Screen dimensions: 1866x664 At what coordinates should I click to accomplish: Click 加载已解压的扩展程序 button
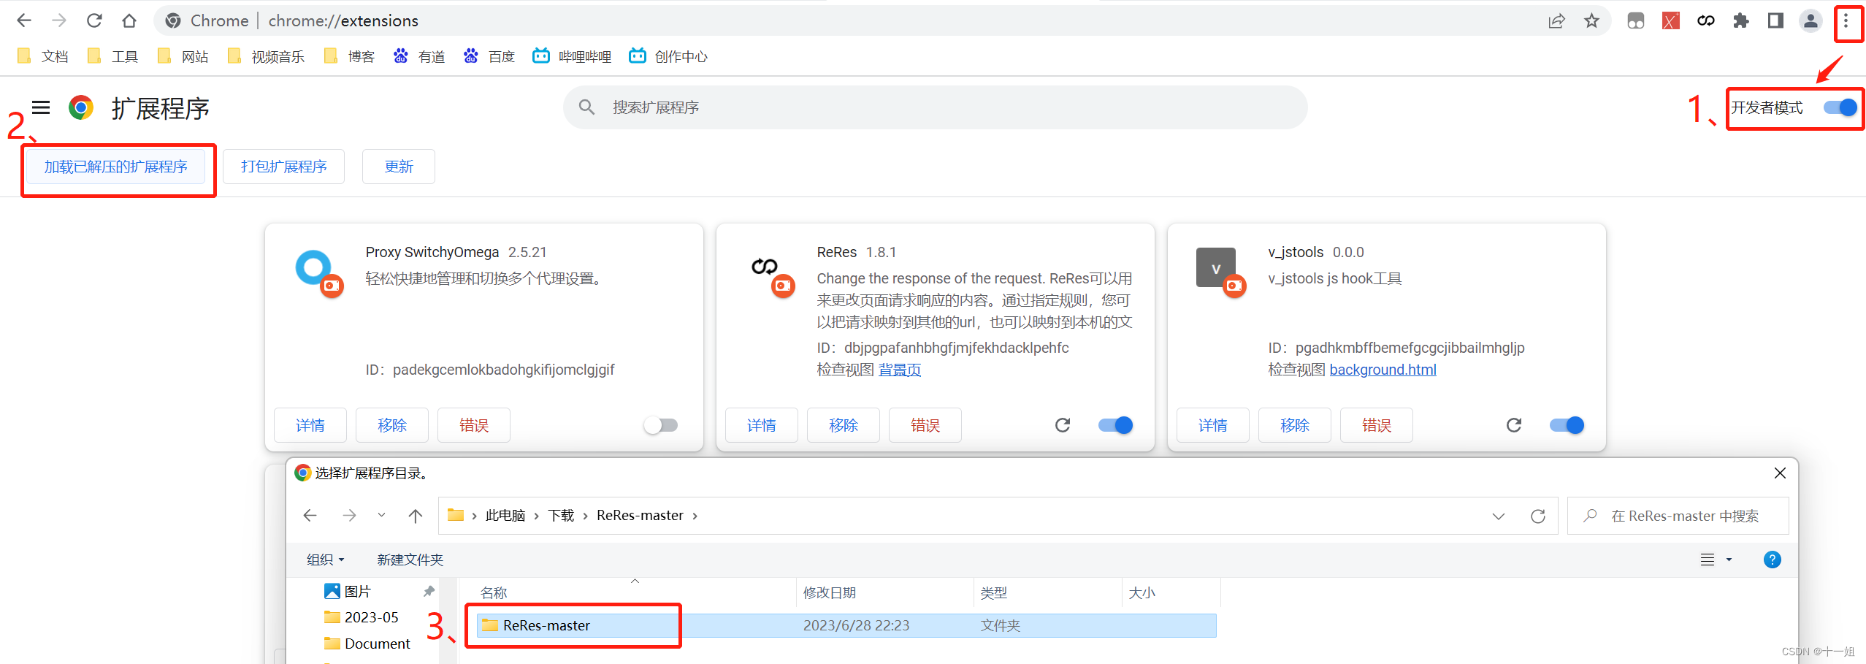click(116, 167)
